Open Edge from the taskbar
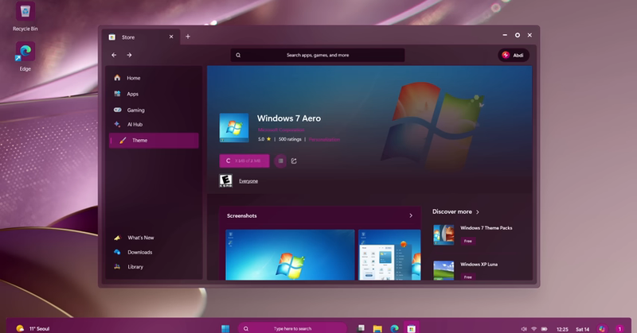Image resolution: width=637 pixels, height=333 pixels. [394, 328]
